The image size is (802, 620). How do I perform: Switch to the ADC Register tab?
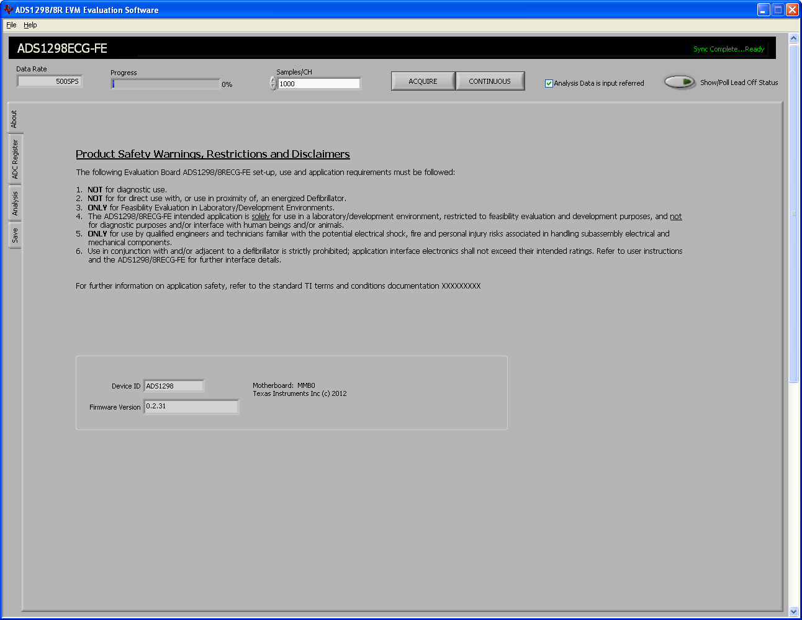[15, 159]
